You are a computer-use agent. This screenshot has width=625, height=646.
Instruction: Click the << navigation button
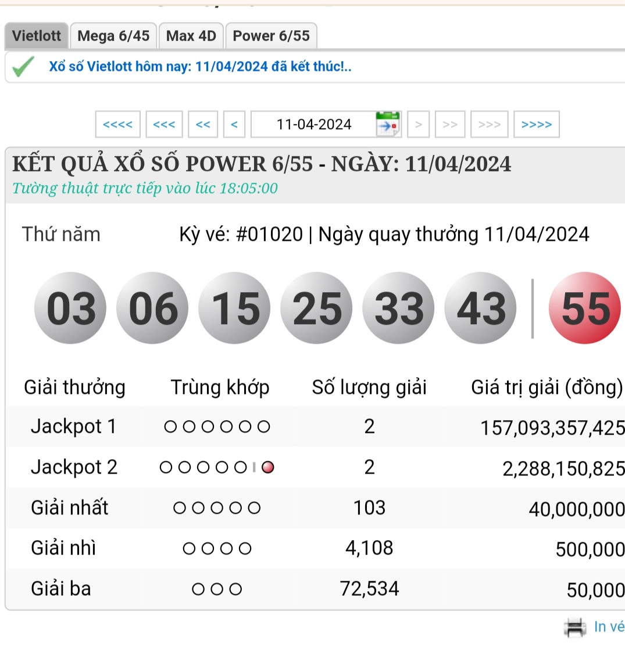(203, 124)
